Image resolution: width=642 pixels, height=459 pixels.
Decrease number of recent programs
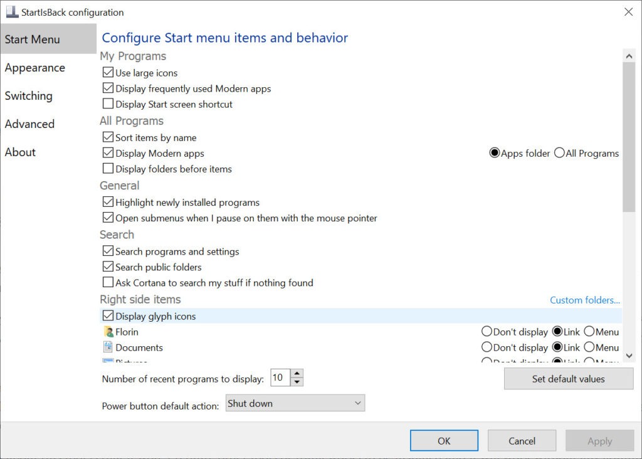[x=297, y=382]
